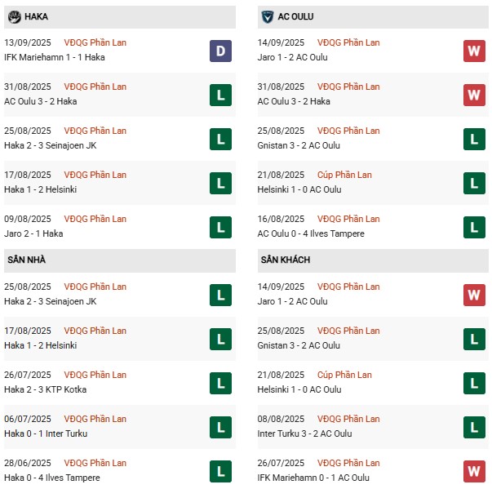Select the SÂN KHÁCH section header
Viewport: 492px width, 489px height.
pos(373,260)
